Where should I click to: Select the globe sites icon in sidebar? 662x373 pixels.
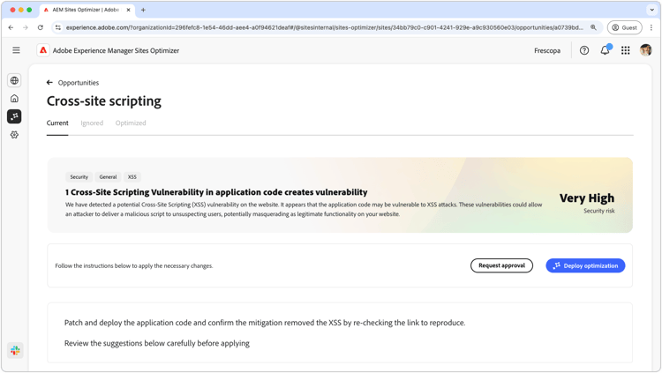[14, 80]
